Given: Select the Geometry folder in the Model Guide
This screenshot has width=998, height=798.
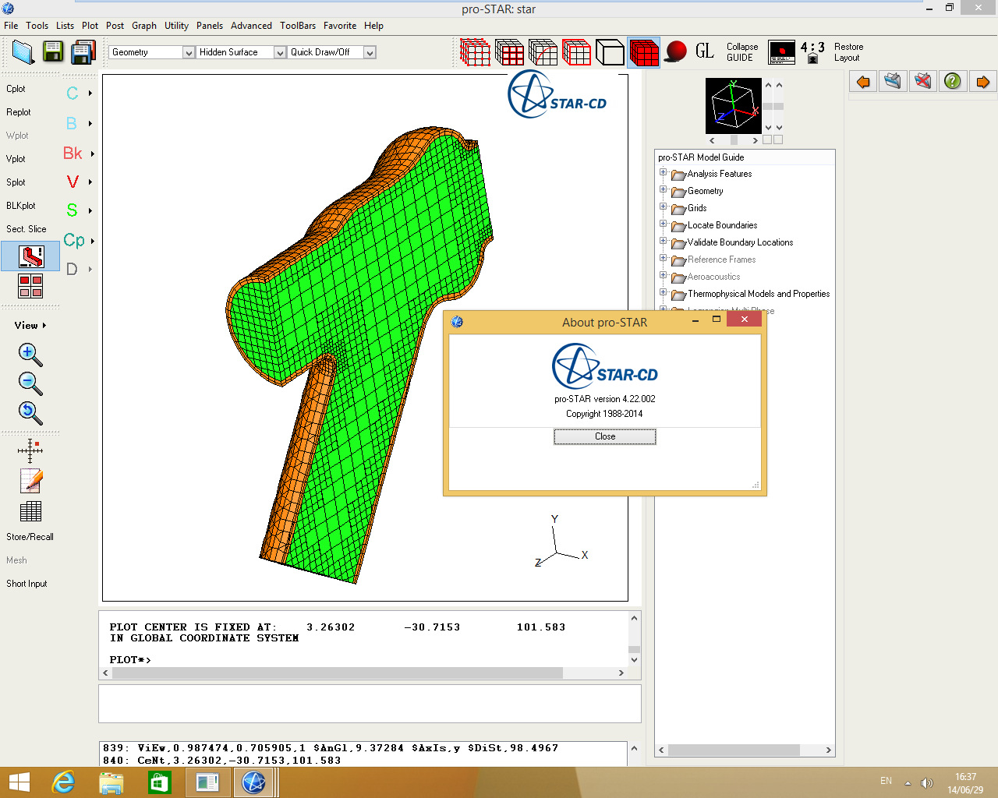Looking at the screenshot, I should 705,191.
